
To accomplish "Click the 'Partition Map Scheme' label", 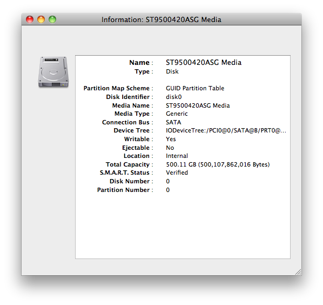I will pos(116,88).
